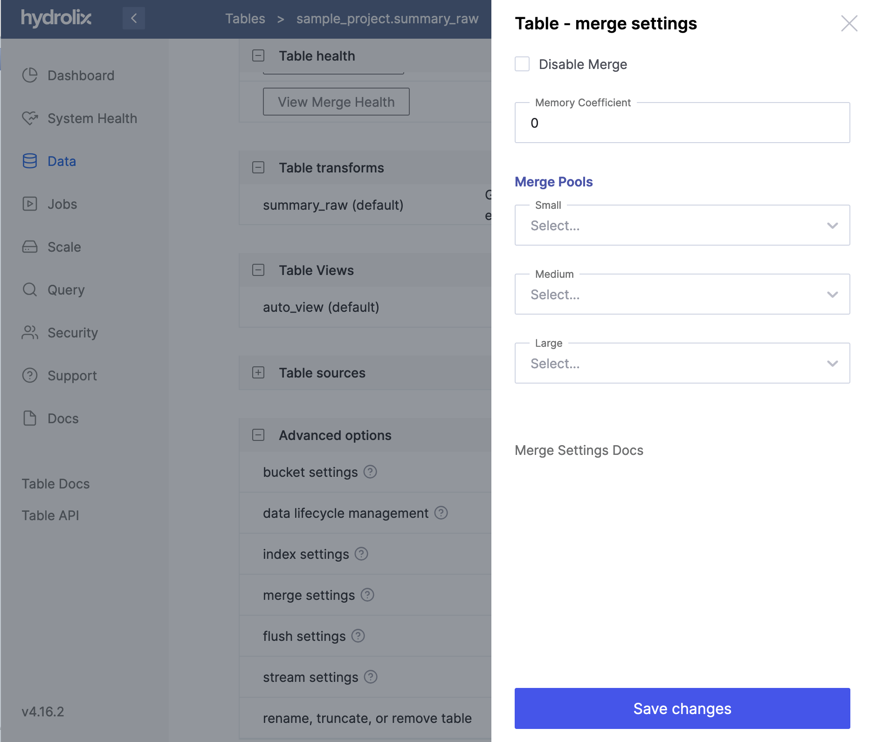Click the Dashboard pie chart icon
Viewport: 869px width, 742px height.
30,75
